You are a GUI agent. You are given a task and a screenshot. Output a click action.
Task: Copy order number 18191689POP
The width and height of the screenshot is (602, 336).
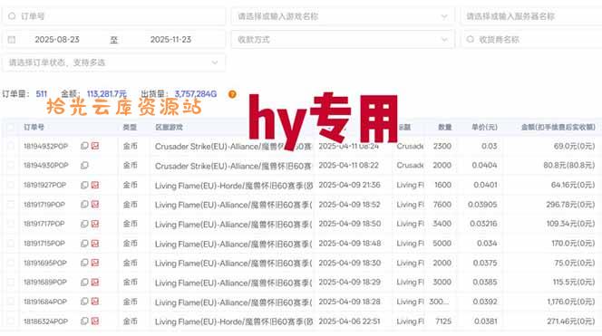click(84, 282)
